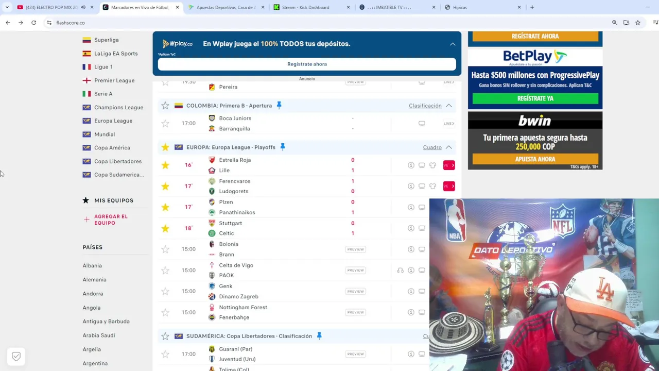This screenshot has height=371, width=659.
Task: Open info icon for Stuttgart vs Celtic
Action: click(x=411, y=228)
